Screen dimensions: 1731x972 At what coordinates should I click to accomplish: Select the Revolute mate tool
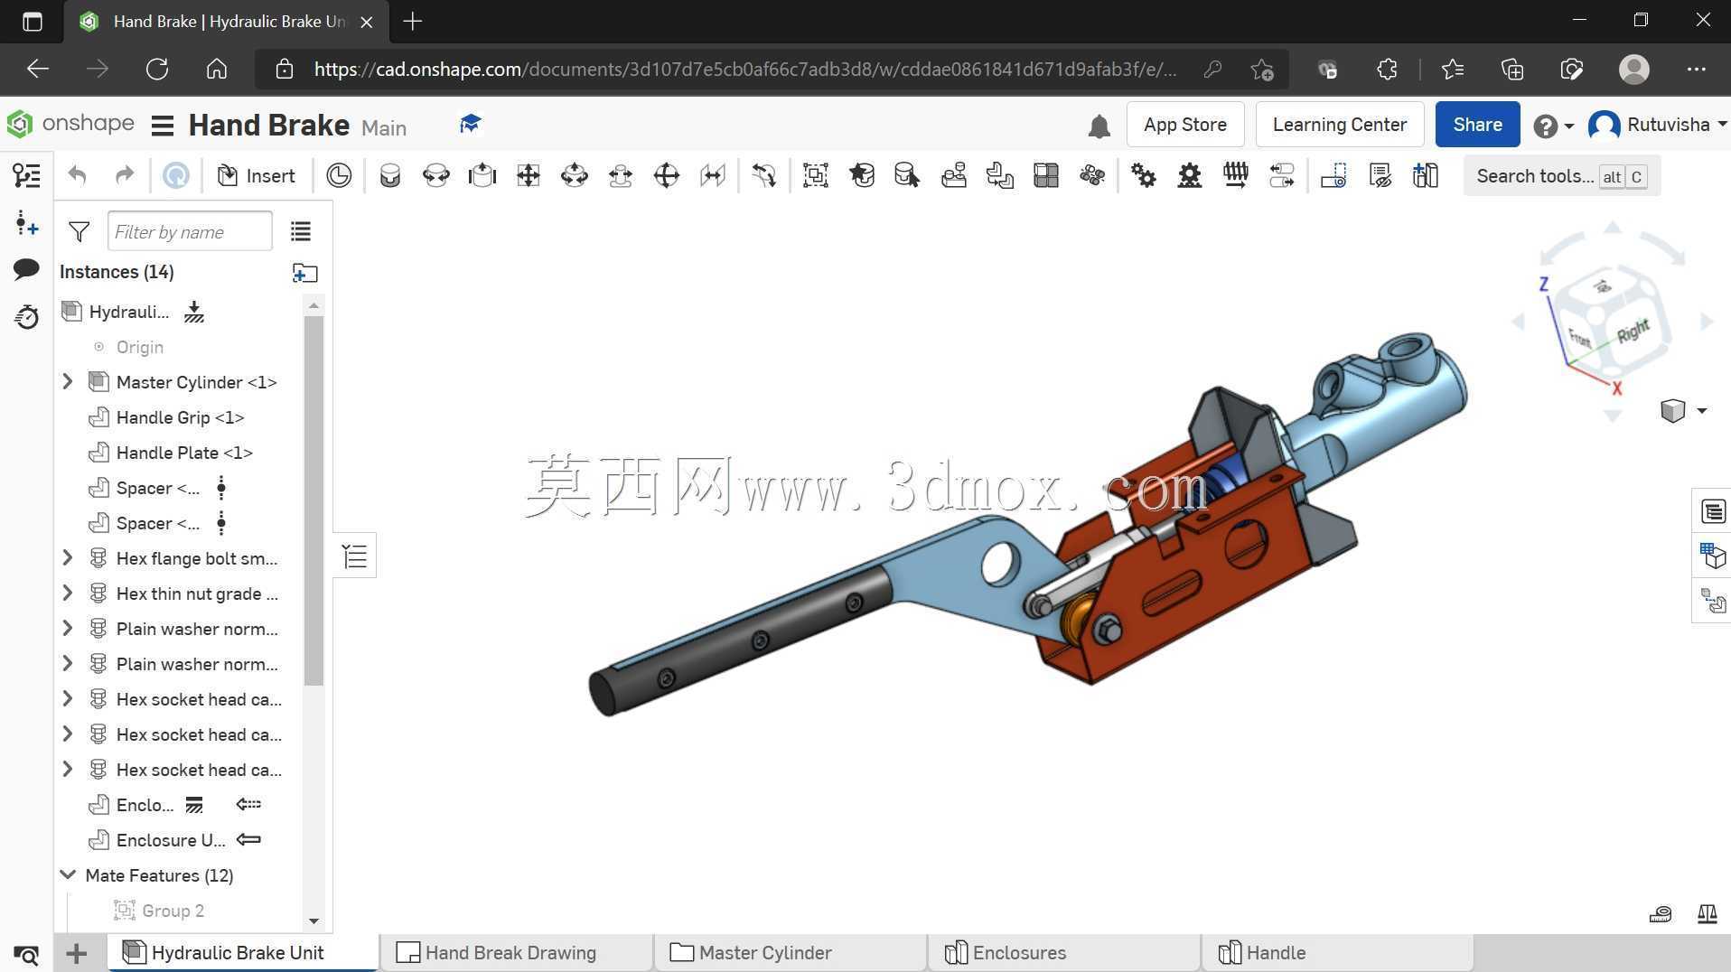coord(436,175)
